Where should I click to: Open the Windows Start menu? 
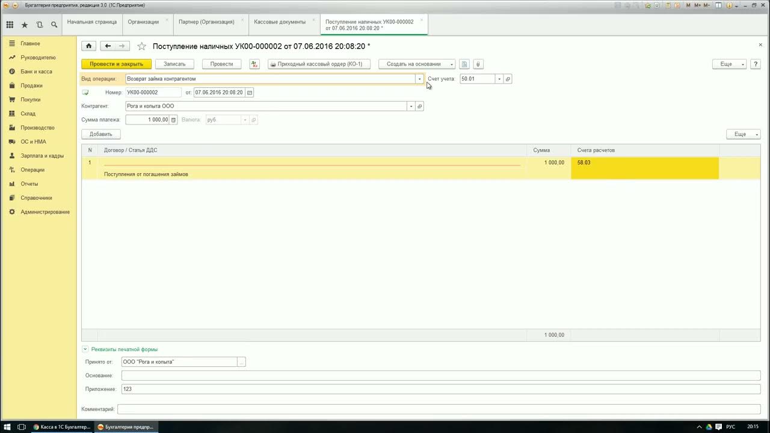[7, 426]
